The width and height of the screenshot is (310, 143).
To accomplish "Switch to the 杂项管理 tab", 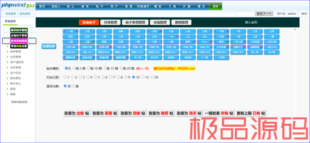I will [x=160, y=22].
